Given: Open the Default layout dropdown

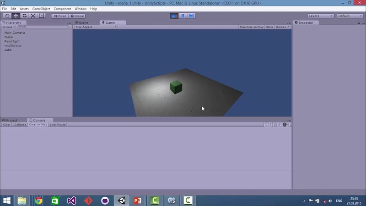Looking at the screenshot, I should (x=350, y=16).
